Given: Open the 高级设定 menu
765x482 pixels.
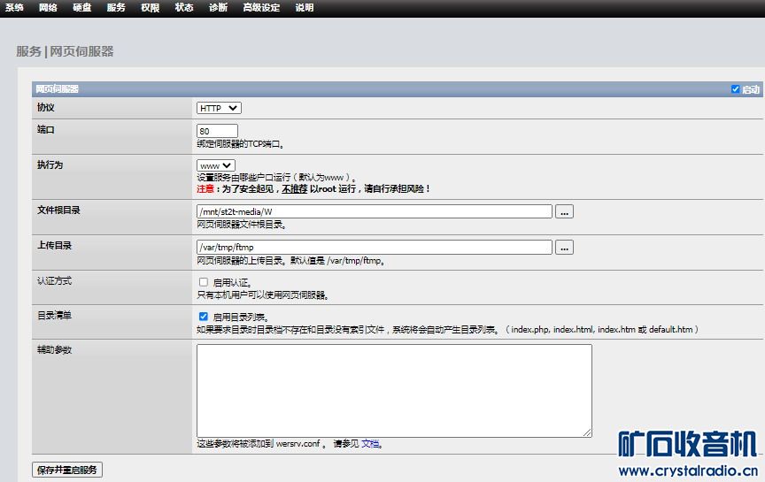Looking at the screenshot, I should pos(261,7).
